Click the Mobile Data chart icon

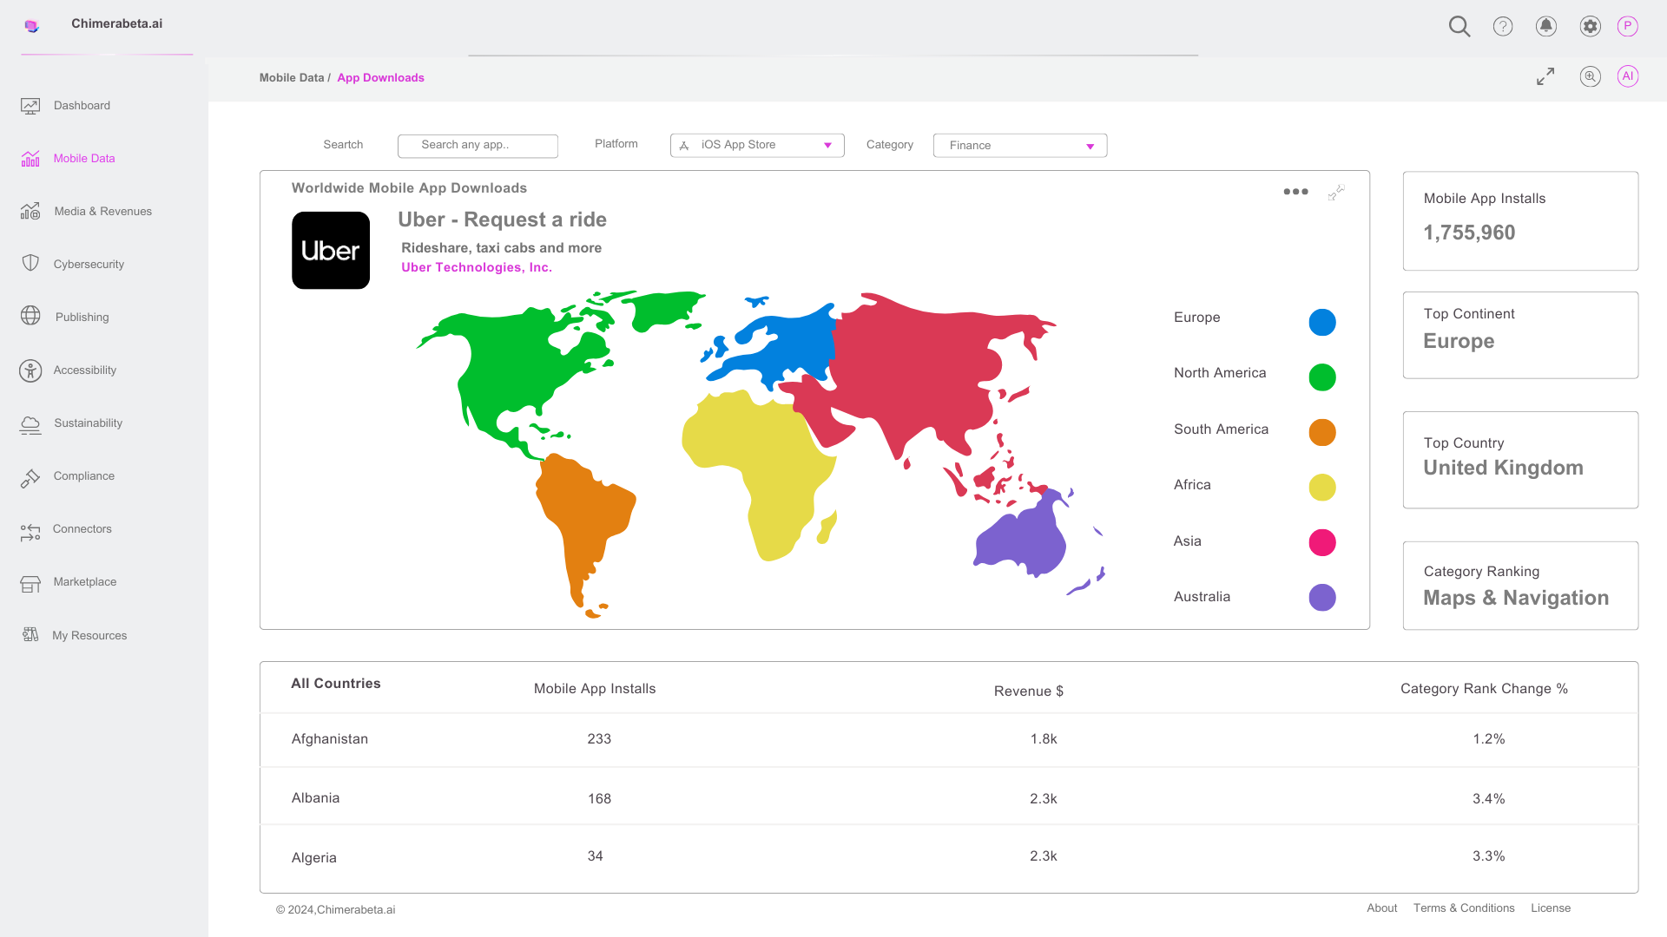point(30,159)
